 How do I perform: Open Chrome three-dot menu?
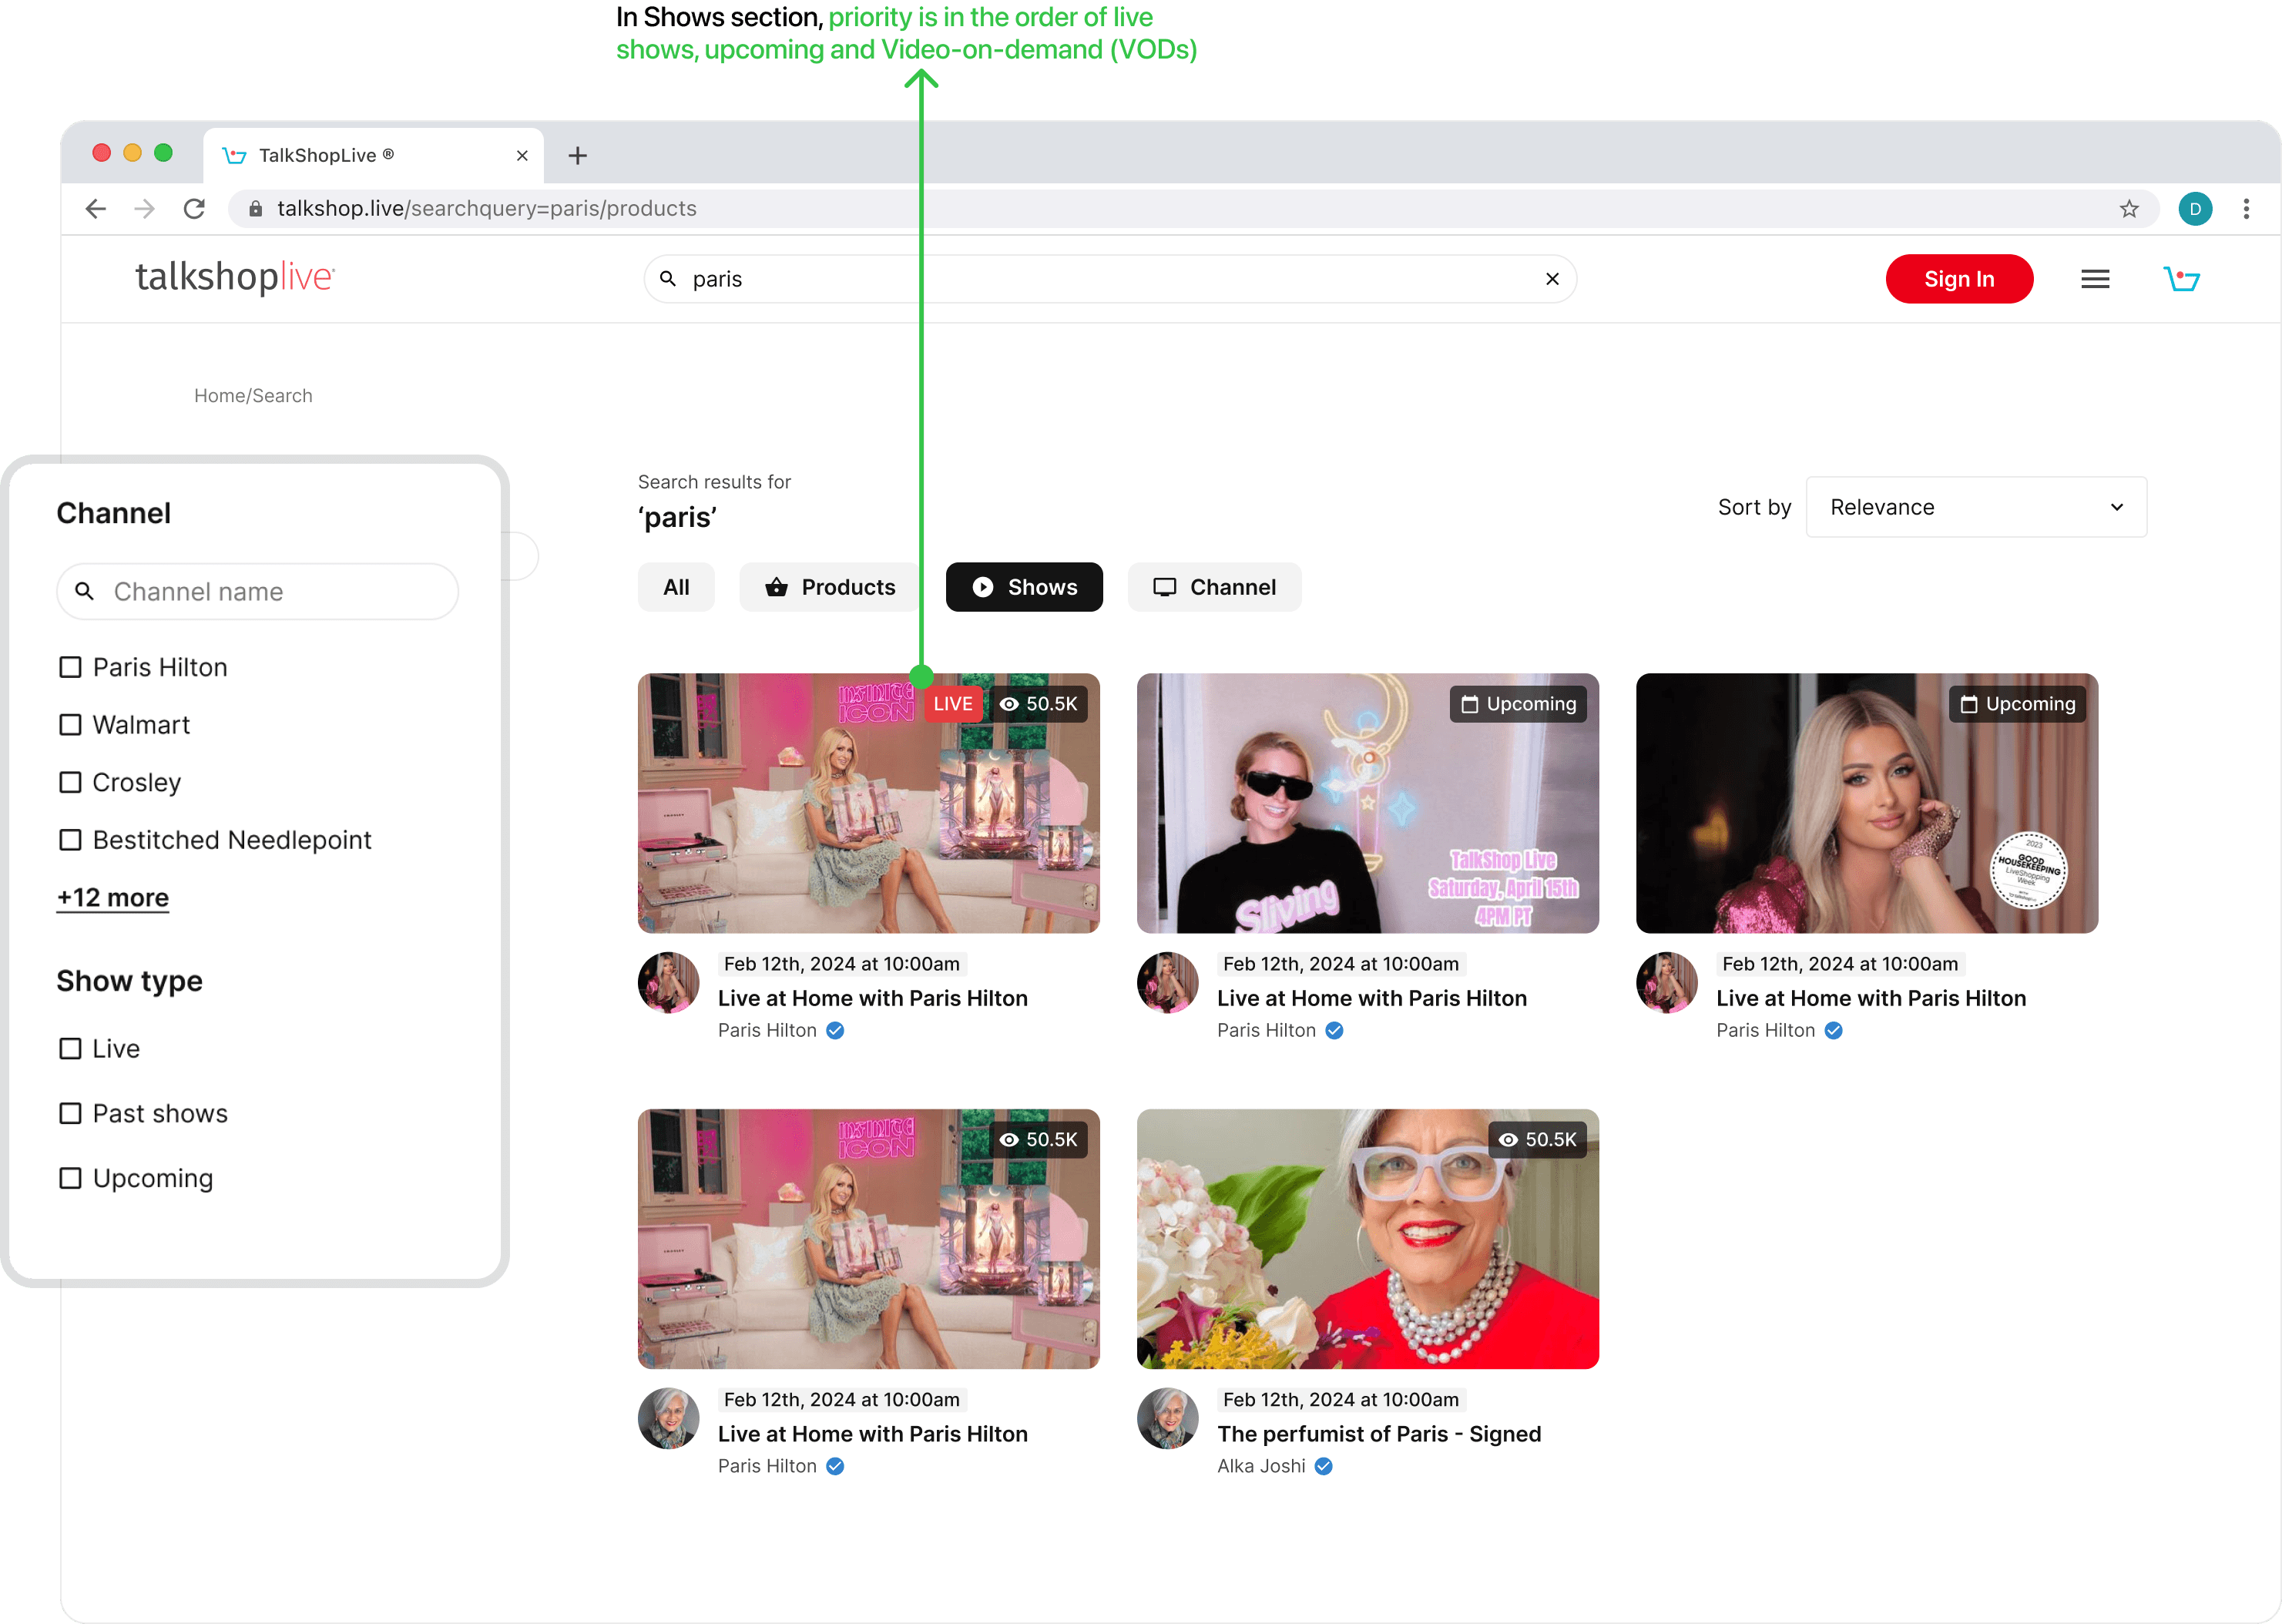(x=2246, y=208)
